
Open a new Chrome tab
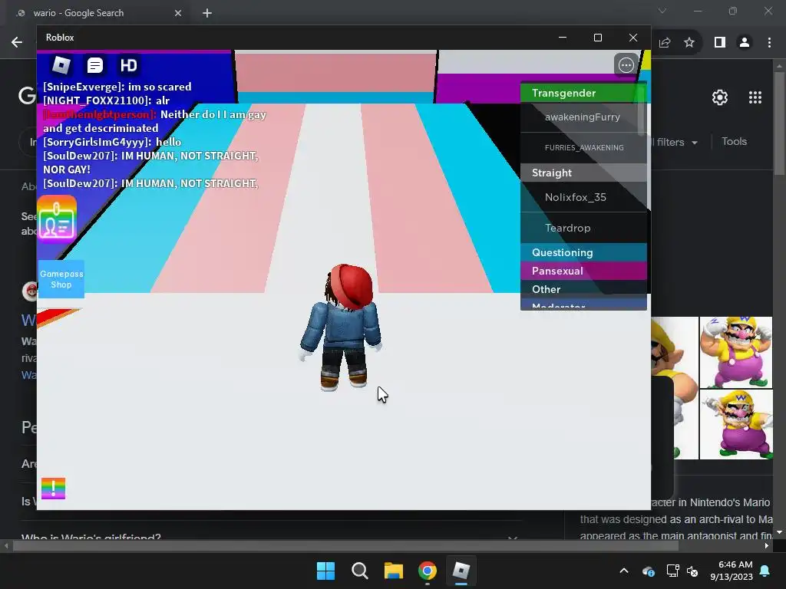(x=207, y=13)
